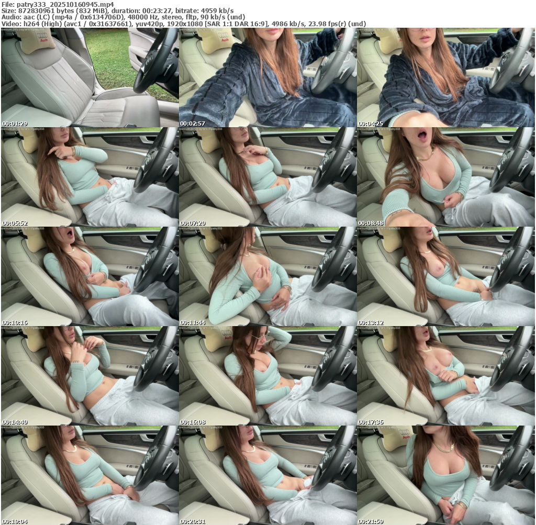The height and width of the screenshot is (525, 536).
Task: Click the 'Audio: aac (LC)' info line
Action: coord(123,17)
